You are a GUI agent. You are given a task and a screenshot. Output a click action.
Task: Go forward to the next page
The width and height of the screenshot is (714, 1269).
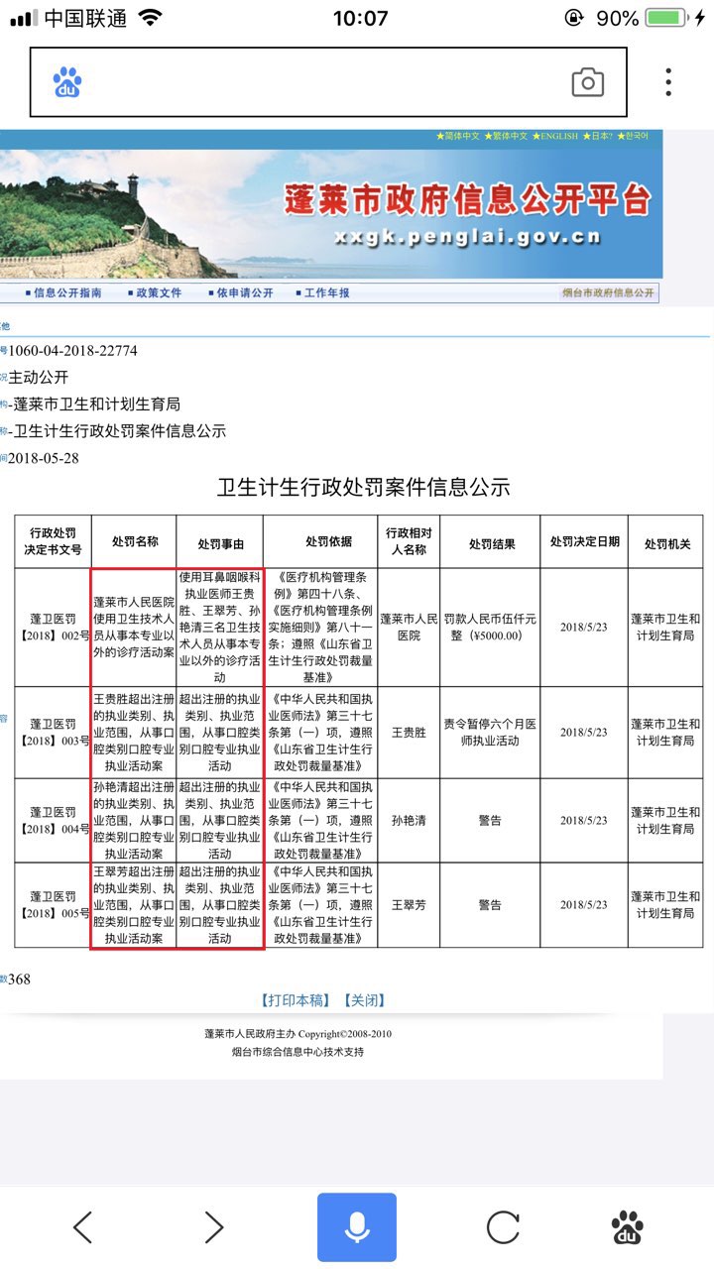click(213, 1227)
